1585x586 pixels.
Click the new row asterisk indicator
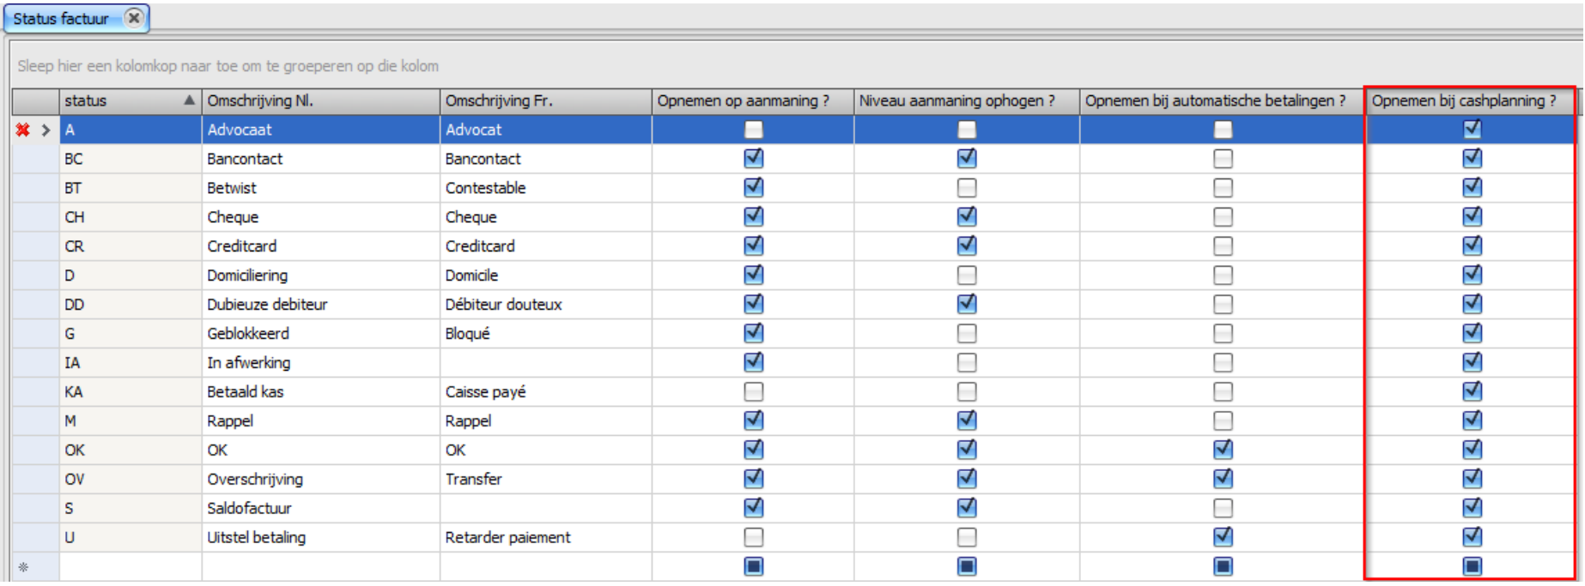(x=23, y=567)
